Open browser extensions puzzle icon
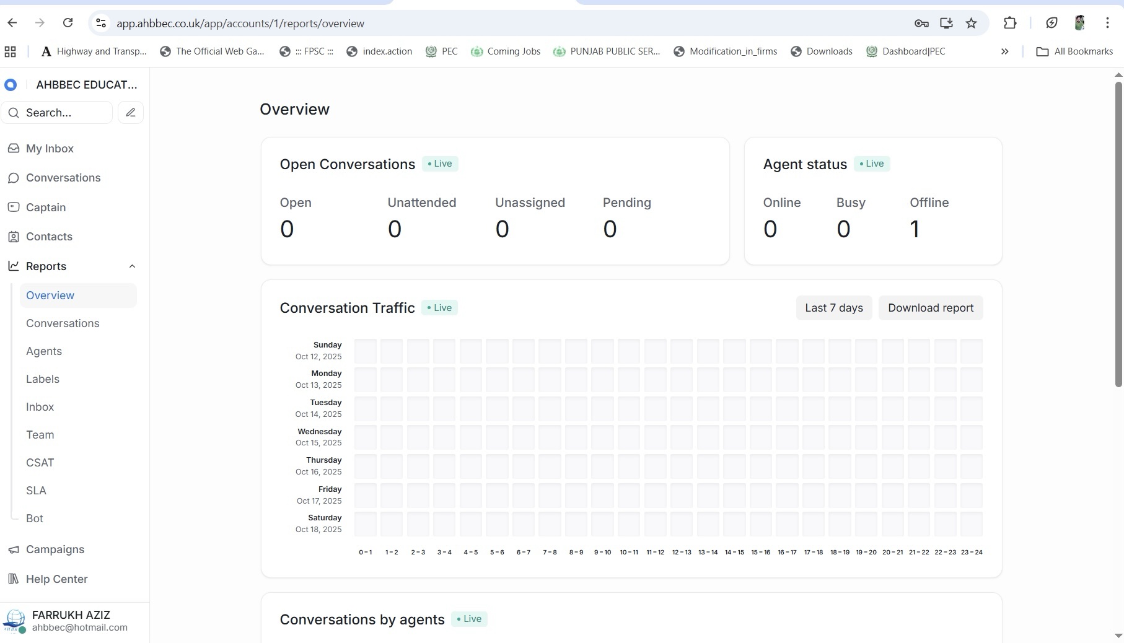This screenshot has width=1124, height=643. point(1010,24)
